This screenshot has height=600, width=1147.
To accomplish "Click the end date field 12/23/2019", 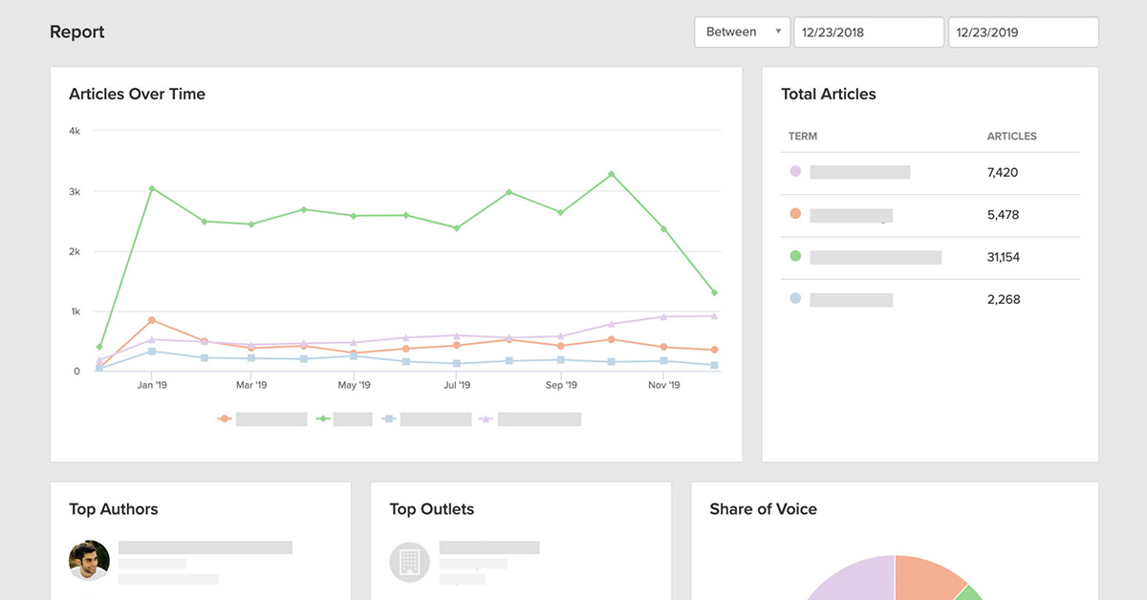I will click(1023, 32).
